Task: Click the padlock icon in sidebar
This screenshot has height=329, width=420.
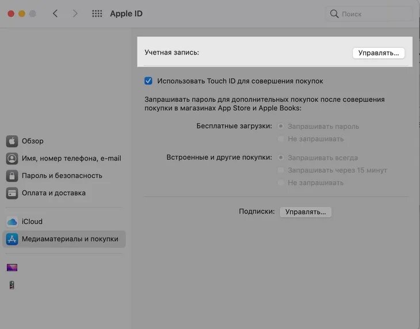Action: pyautogui.click(x=12, y=176)
